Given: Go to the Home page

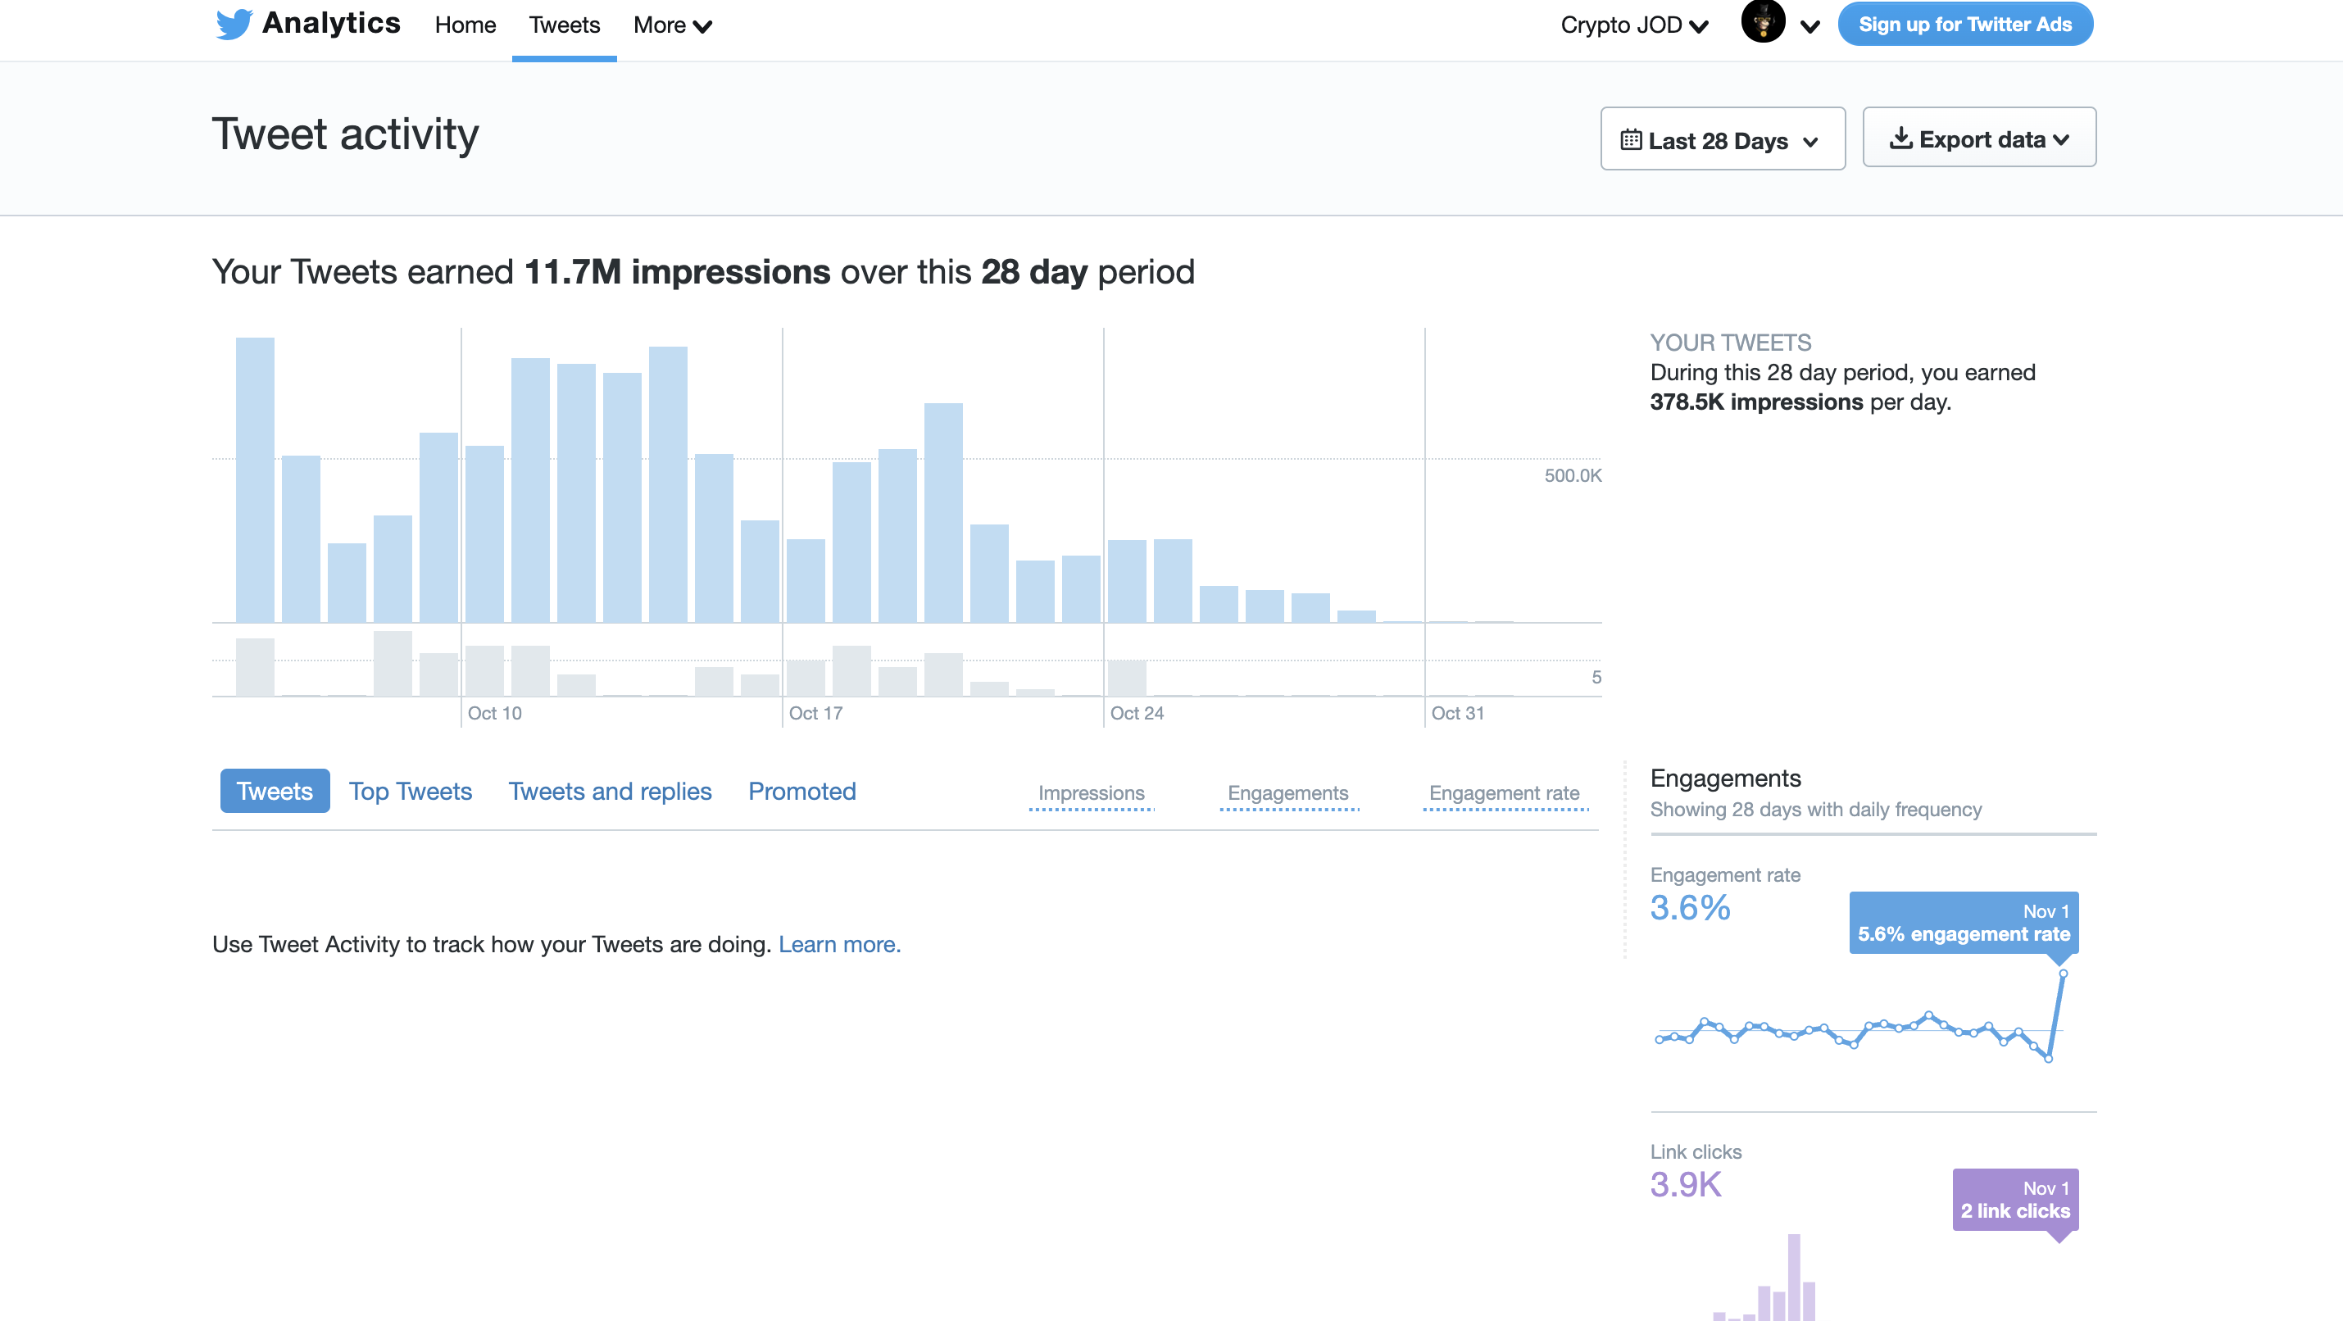Looking at the screenshot, I should pyautogui.click(x=465, y=25).
